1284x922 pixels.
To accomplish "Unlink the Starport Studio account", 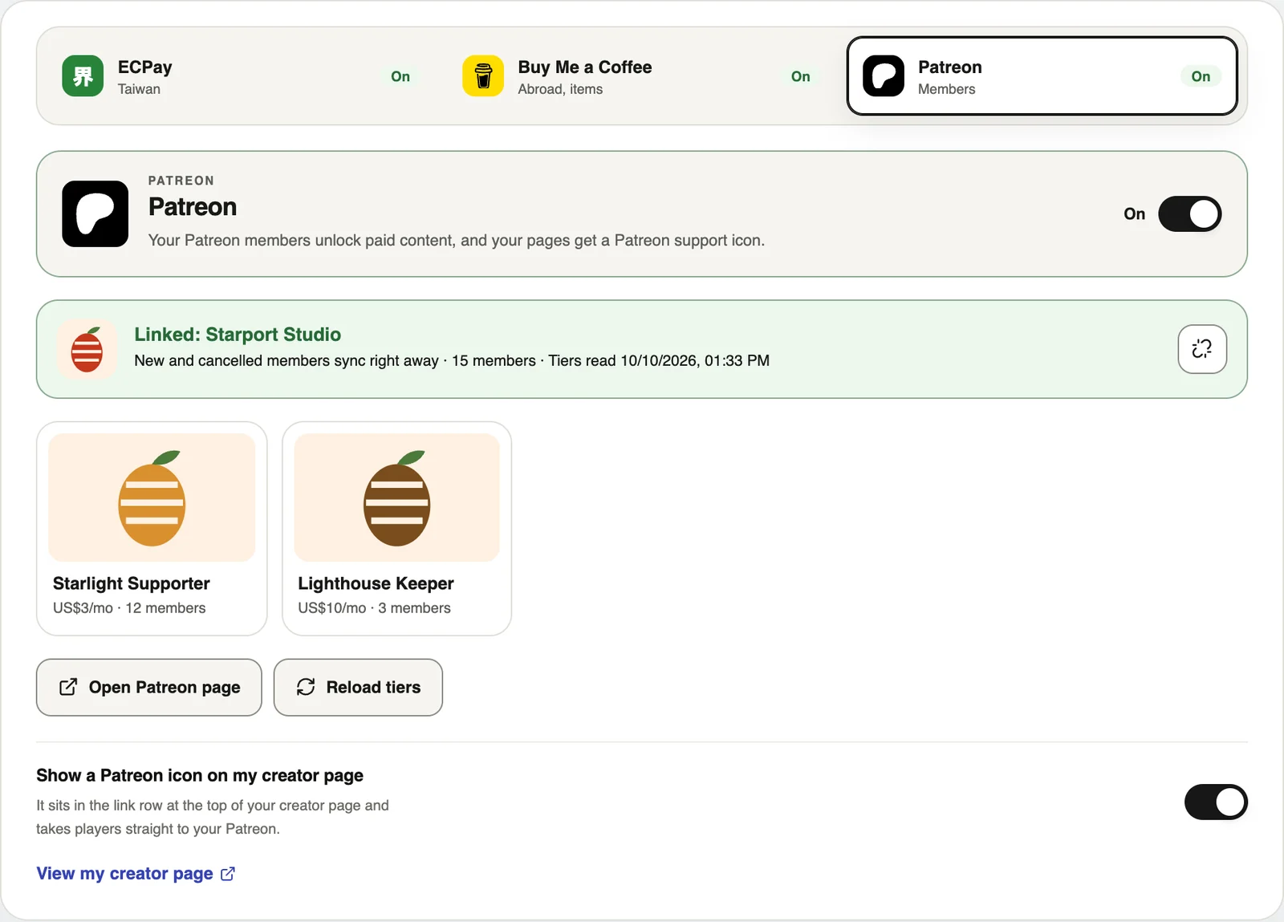I will (1202, 349).
